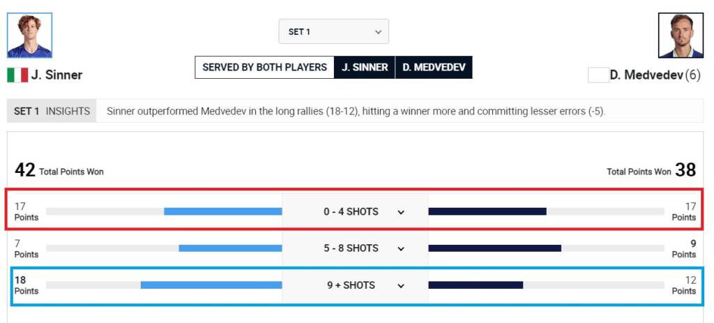
Task: Switch to D. Medvedev serve tab
Action: pos(434,68)
